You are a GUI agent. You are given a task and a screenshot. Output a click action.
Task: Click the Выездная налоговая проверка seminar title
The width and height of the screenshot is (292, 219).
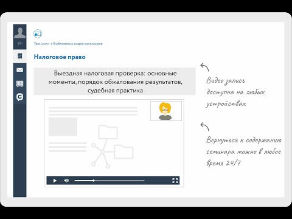tap(115, 82)
